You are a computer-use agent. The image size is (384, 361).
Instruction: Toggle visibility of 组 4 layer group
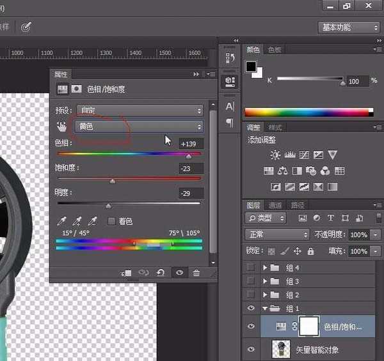click(251, 268)
